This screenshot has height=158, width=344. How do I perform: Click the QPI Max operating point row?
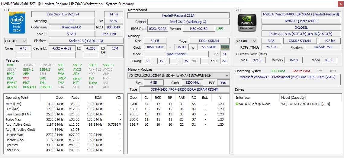pos(63,145)
